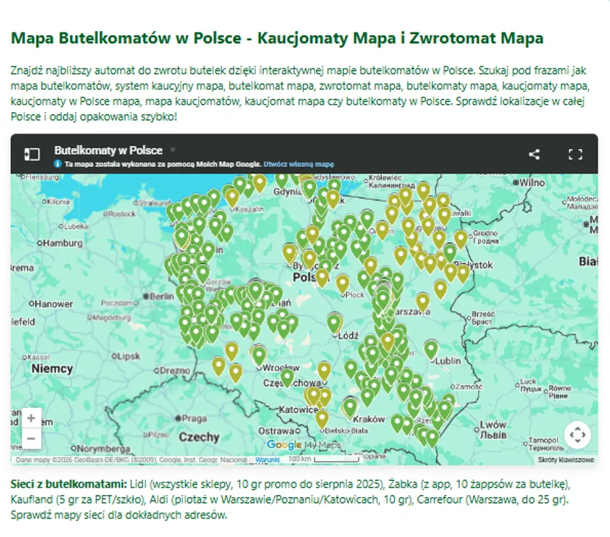This screenshot has height=537, width=610.
Task: Click the Norymberga city label
Action: pos(100,449)
